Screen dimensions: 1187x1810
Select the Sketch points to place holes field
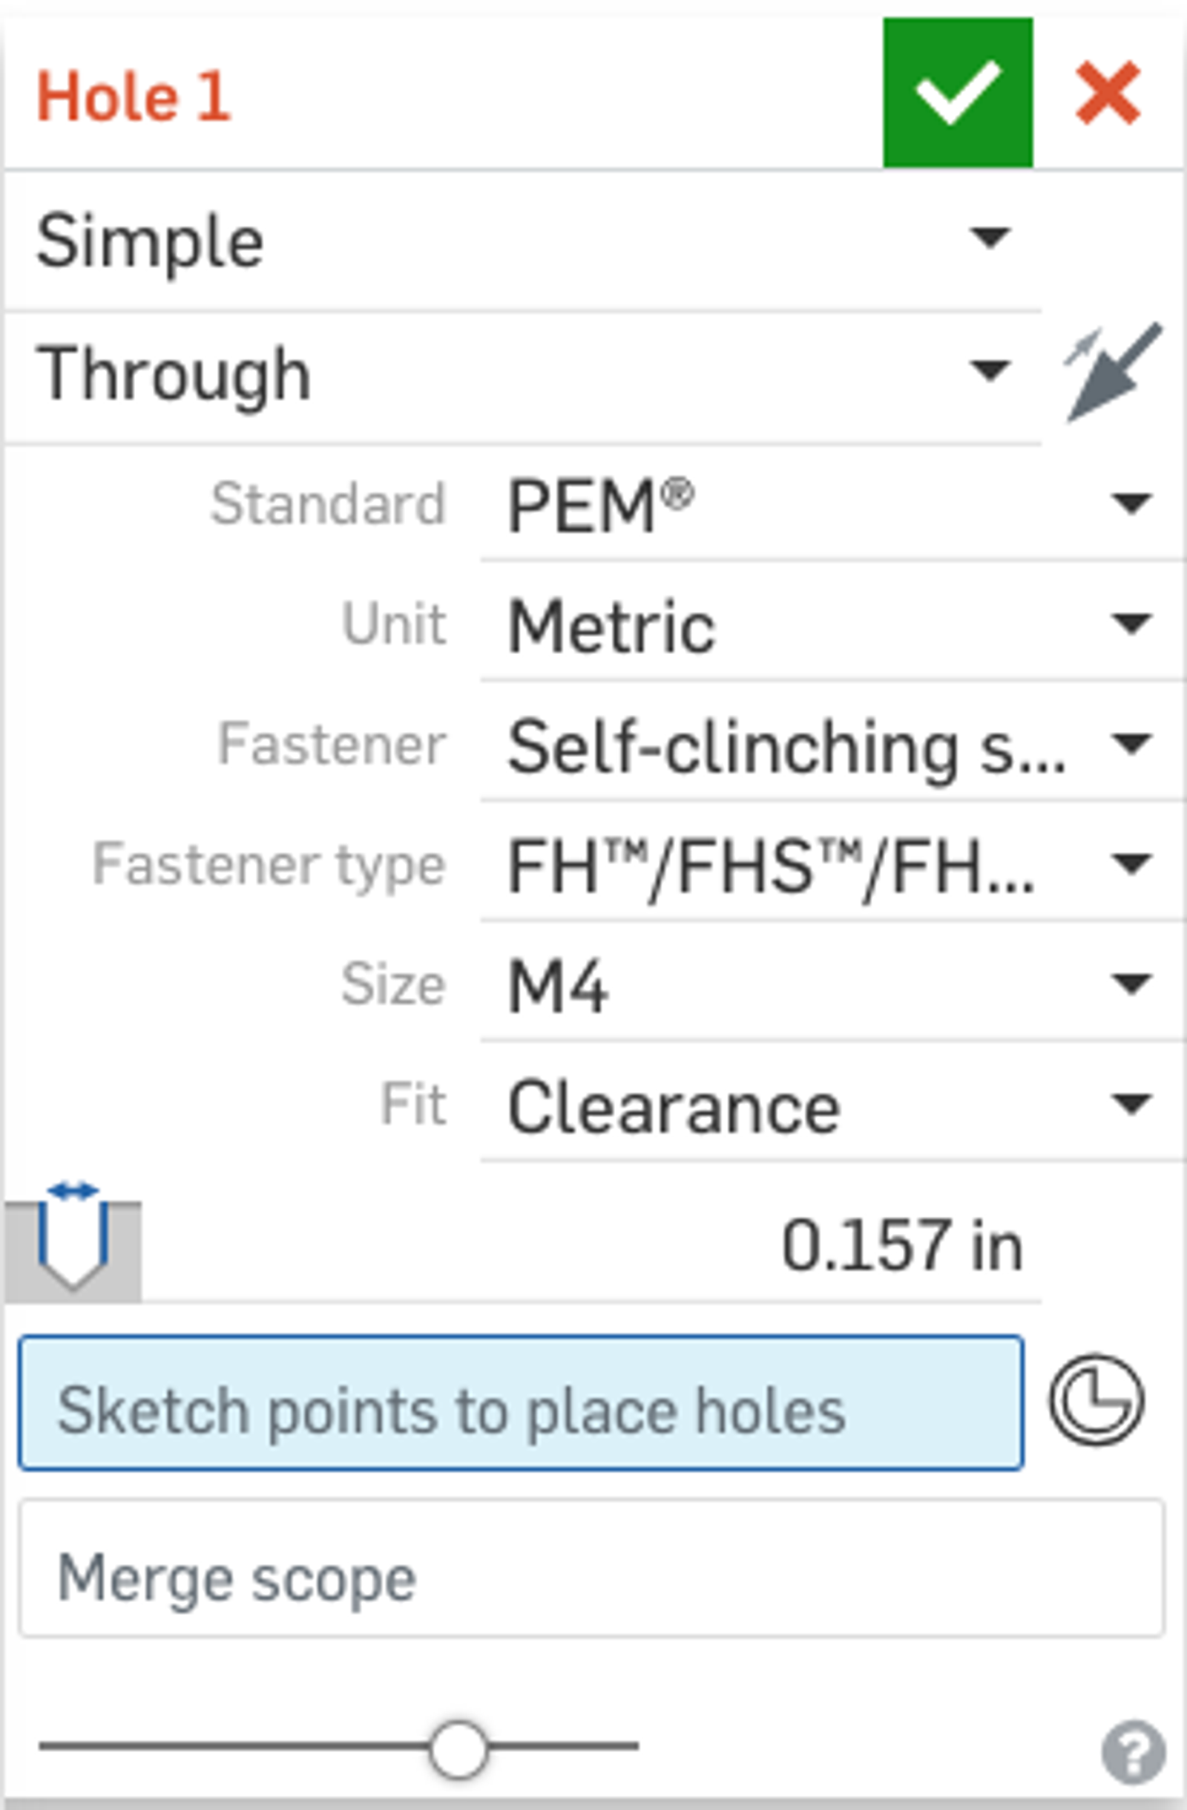[521, 1403]
